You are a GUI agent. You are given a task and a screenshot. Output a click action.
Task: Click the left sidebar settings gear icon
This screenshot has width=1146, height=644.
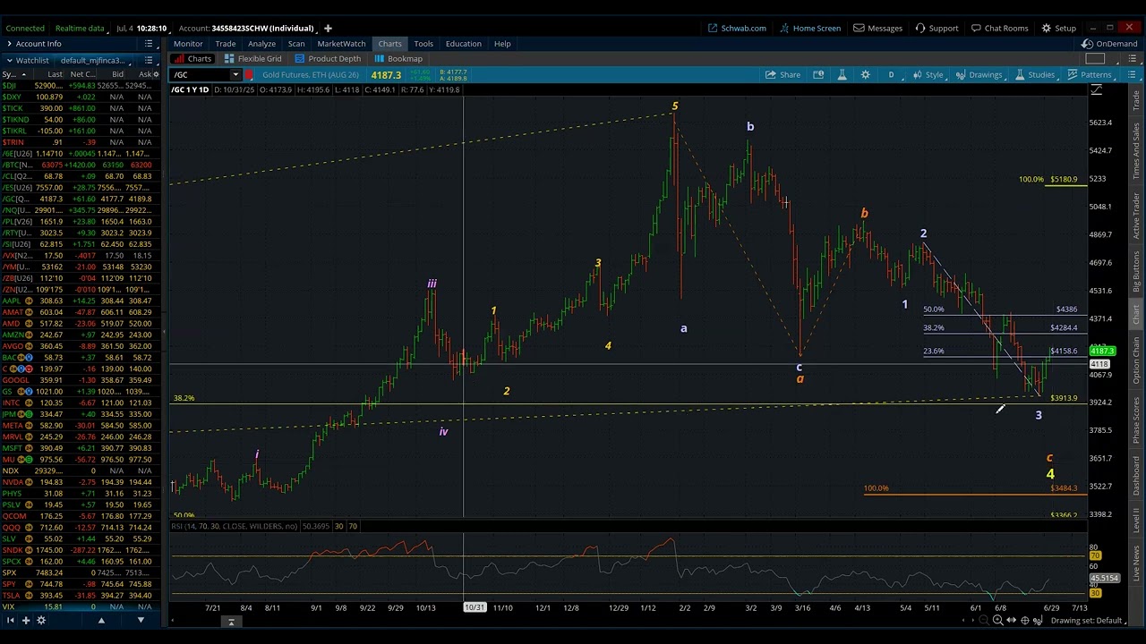click(40, 620)
